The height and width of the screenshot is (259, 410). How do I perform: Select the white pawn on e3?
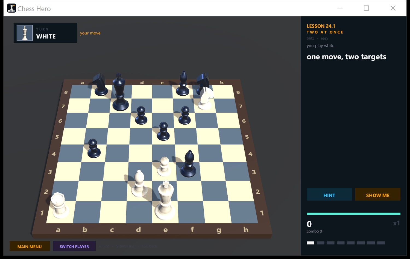(x=164, y=166)
